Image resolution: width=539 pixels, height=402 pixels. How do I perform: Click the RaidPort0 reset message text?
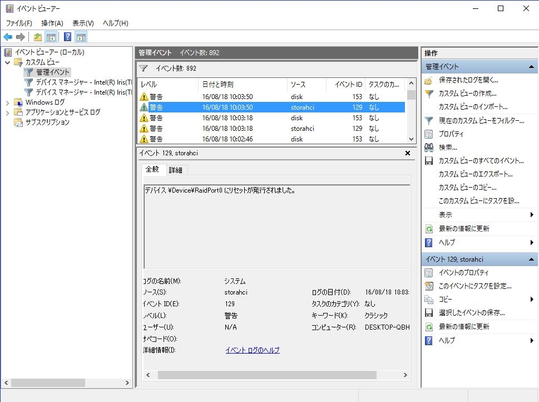pos(220,190)
